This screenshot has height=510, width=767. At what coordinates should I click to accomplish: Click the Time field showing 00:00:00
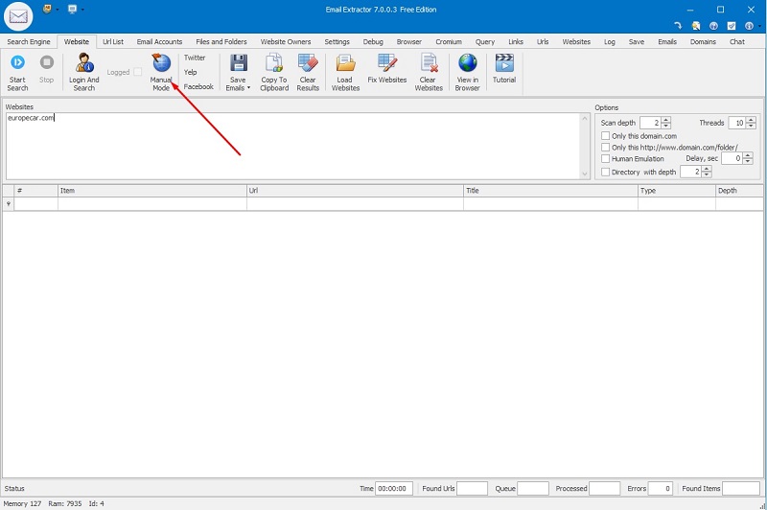click(394, 488)
